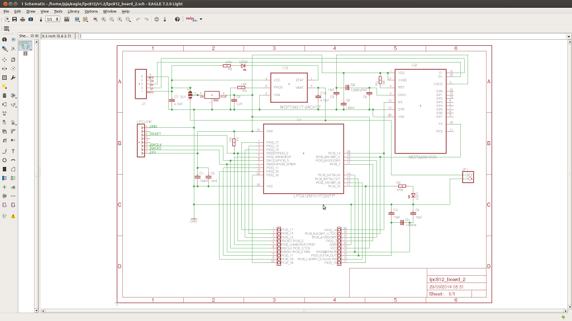Screen dimensions: 572x321
Task: Click the Stop command icon
Action: [x=156, y=20]
